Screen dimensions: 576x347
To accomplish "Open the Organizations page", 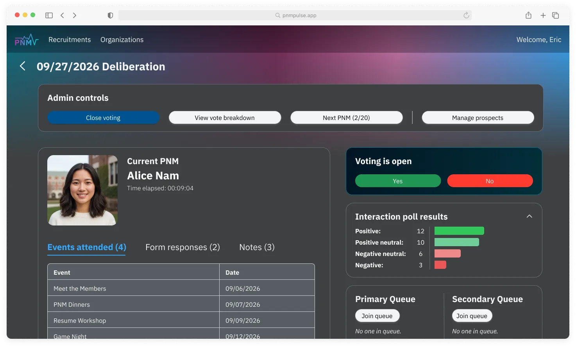I will (122, 39).
